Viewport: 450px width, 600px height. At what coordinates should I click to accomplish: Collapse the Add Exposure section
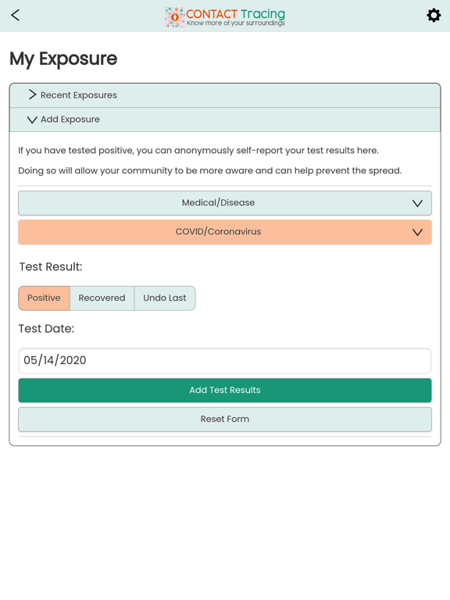[x=225, y=120]
